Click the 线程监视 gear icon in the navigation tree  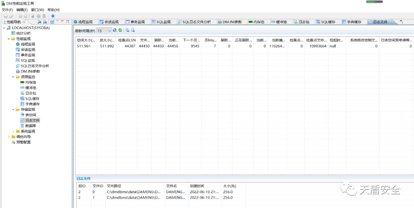coord(18,44)
